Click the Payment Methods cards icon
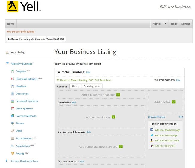Image resolution: width=195 pixels, height=168 pixels. coord(13,116)
